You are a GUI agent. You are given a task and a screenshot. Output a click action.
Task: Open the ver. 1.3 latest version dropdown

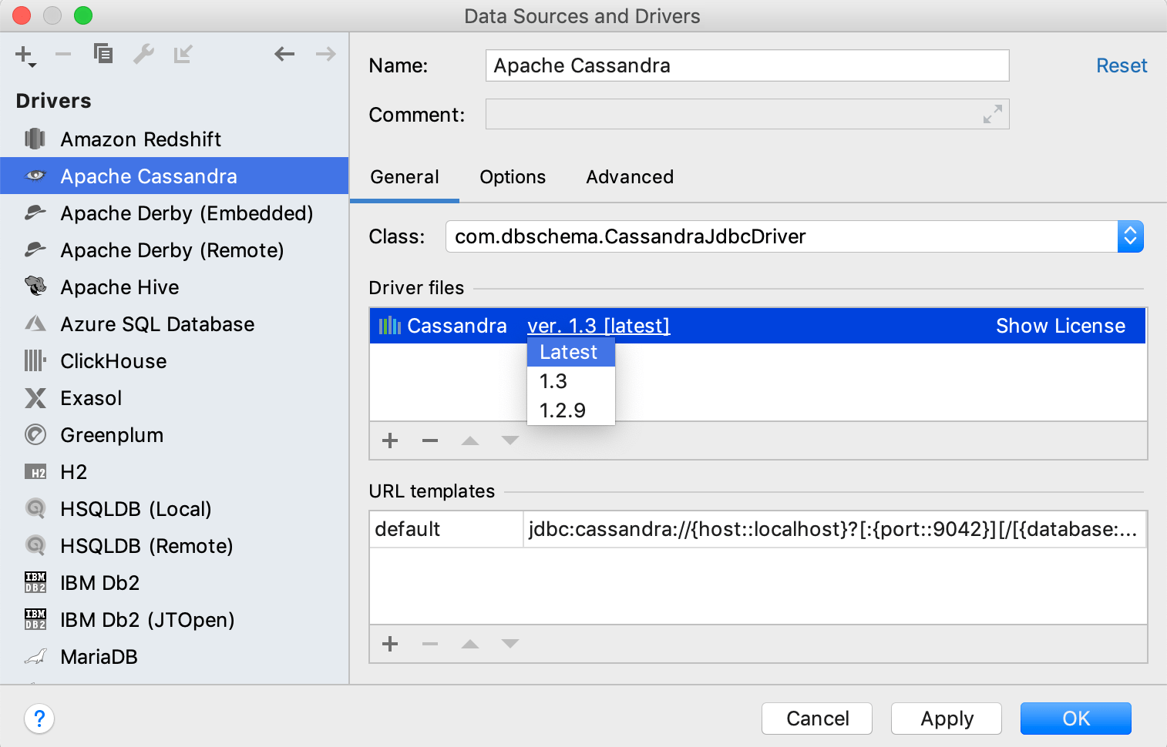pos(597,325)
